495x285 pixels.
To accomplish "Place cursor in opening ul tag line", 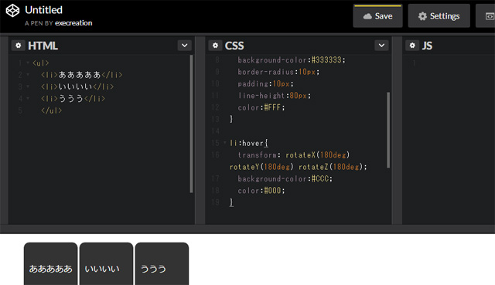I will 41,63.
